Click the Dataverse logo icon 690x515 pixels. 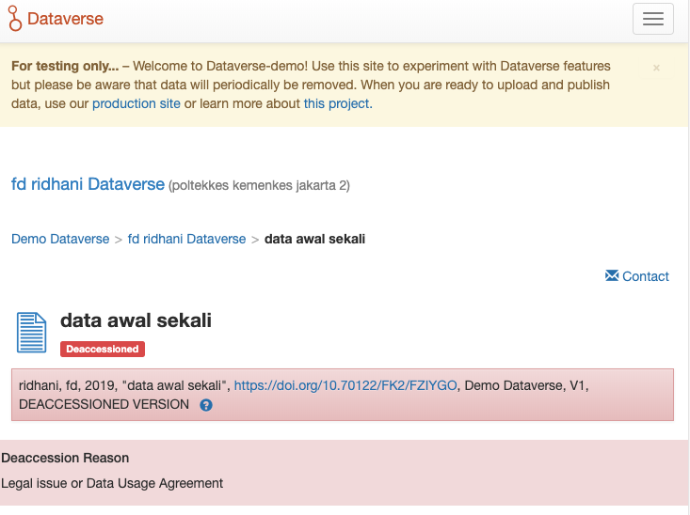15,19
